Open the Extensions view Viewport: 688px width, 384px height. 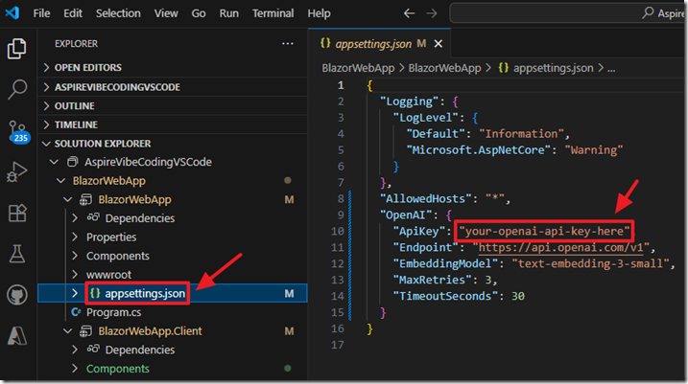pyautogui.click(x=17, y=214)
